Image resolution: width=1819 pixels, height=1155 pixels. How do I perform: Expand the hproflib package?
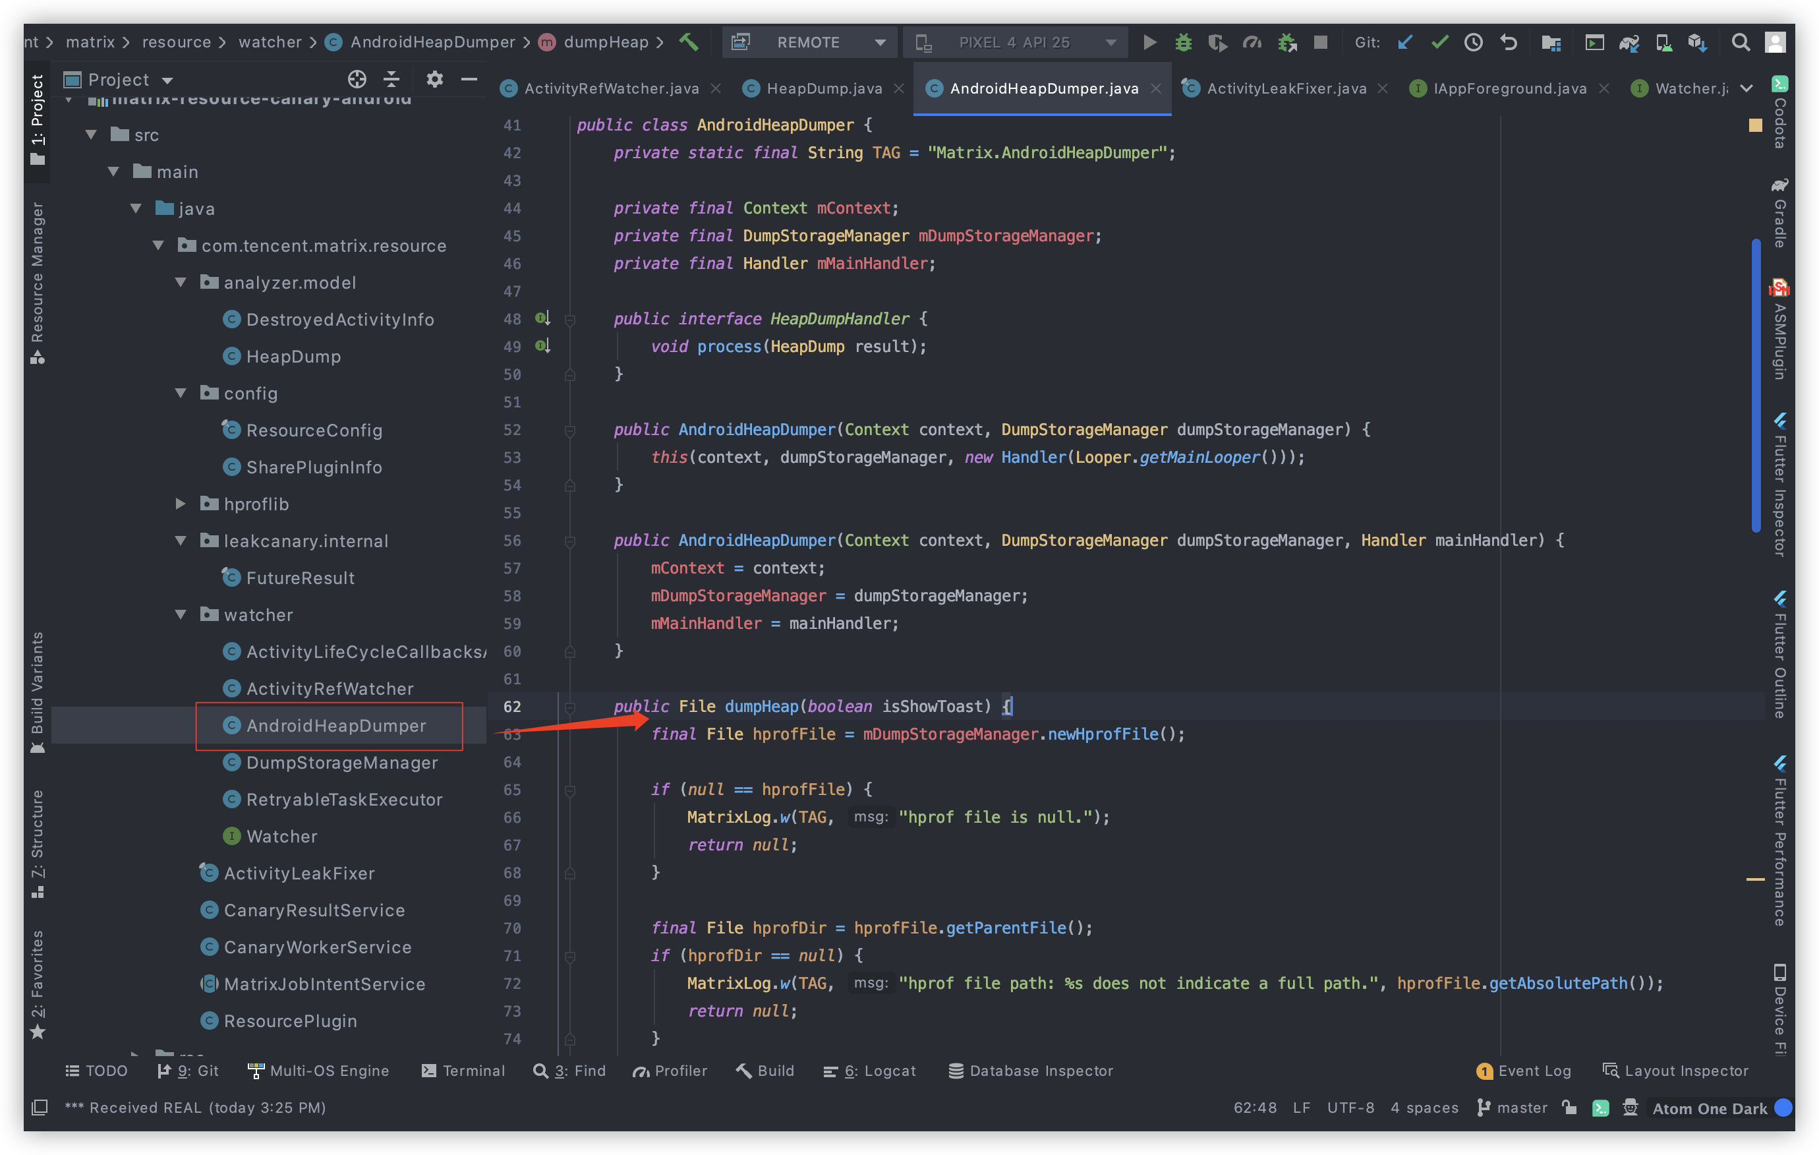tap(181, 503)
